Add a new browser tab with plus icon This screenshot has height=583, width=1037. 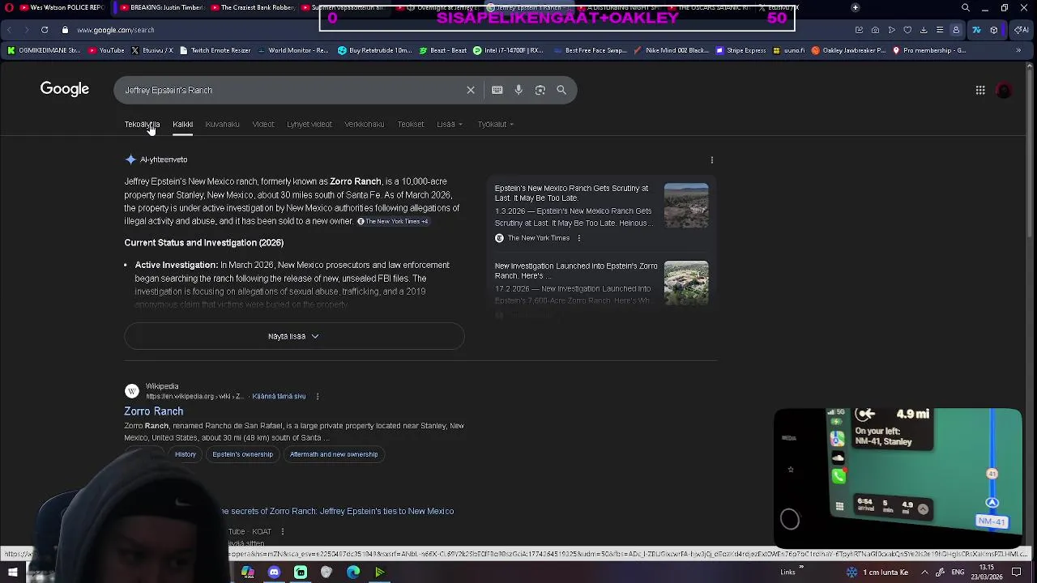pos(856,7)
